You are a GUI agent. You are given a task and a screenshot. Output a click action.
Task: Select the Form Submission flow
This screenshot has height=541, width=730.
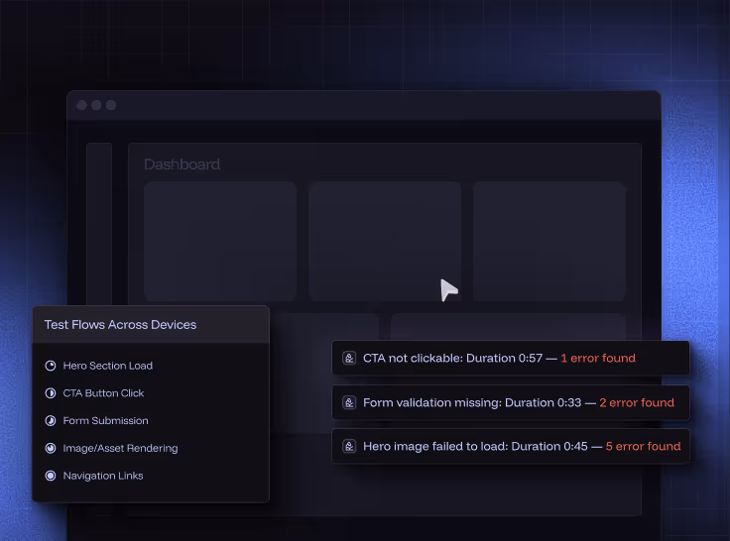106,420
